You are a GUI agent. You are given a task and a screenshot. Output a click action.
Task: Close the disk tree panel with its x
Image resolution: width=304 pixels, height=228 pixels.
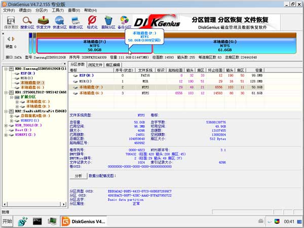(64, 64)
